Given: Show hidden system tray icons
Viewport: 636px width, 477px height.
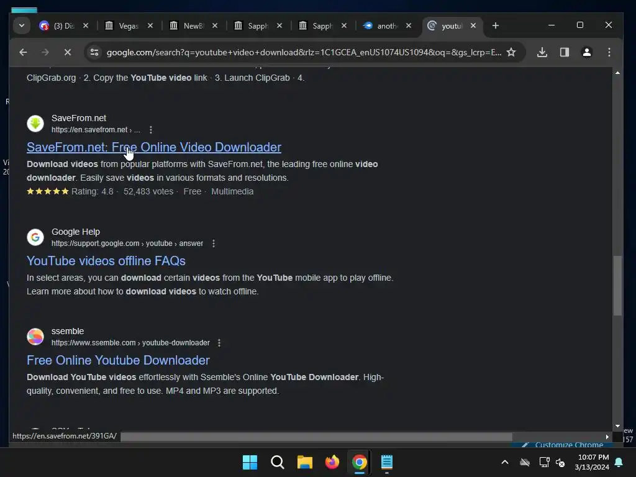Looking at the screenshot, I should pyautogui.click(x=505, y=462).
